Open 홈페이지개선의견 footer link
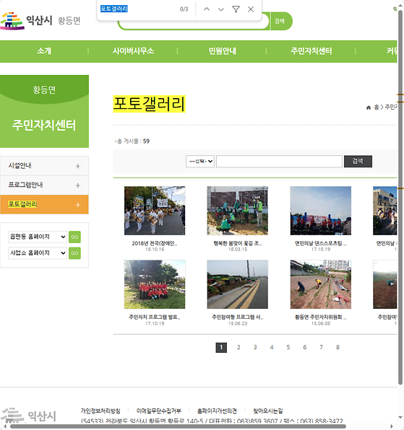The width and height of the screenshot is (404, 430). (x=217, y=411)
